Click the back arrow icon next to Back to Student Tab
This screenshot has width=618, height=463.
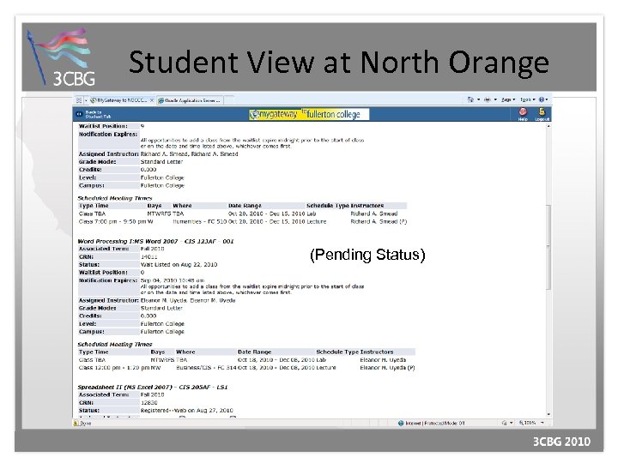coord(79,114)
